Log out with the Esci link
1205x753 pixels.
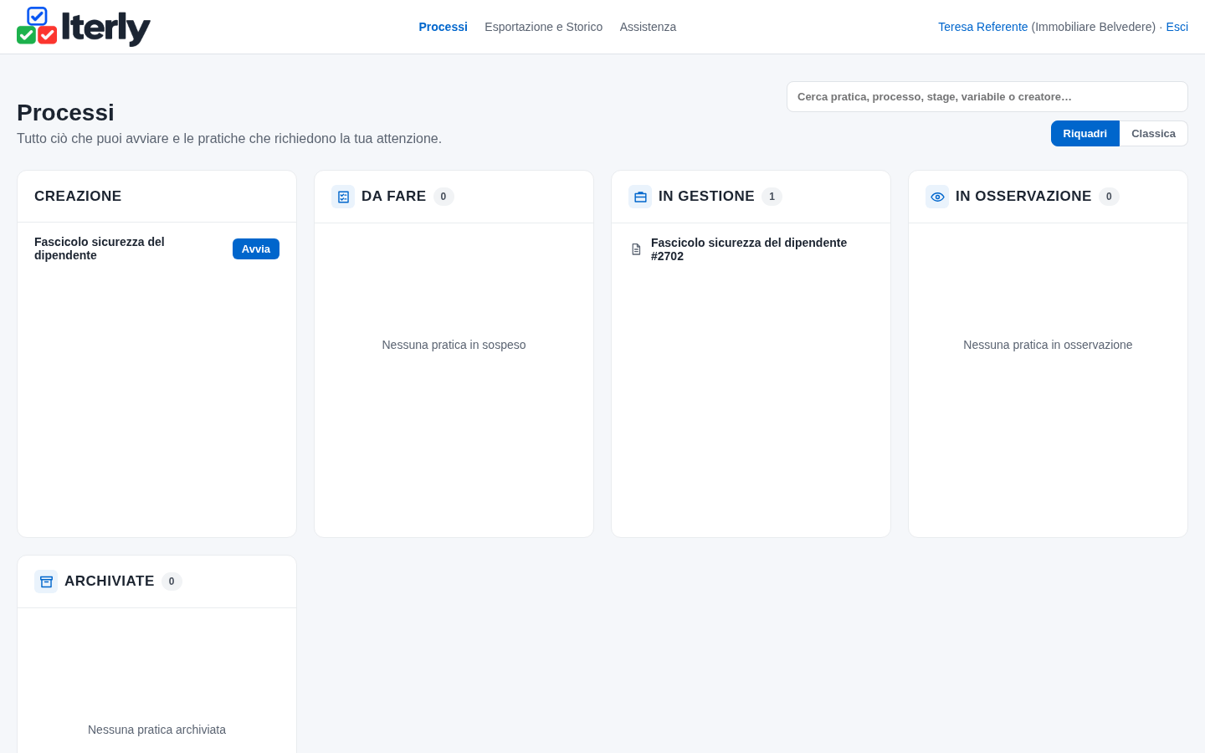point(1177,27)
